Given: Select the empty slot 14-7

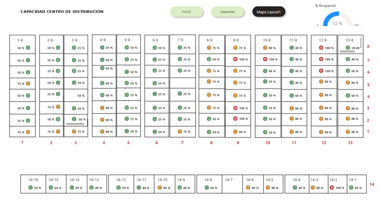Looking at the screenshot, I should click(x=232, y=184).
